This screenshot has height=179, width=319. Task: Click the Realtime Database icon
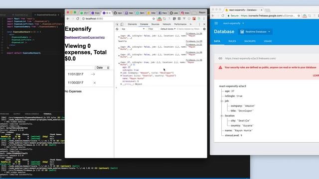[242, 32]
